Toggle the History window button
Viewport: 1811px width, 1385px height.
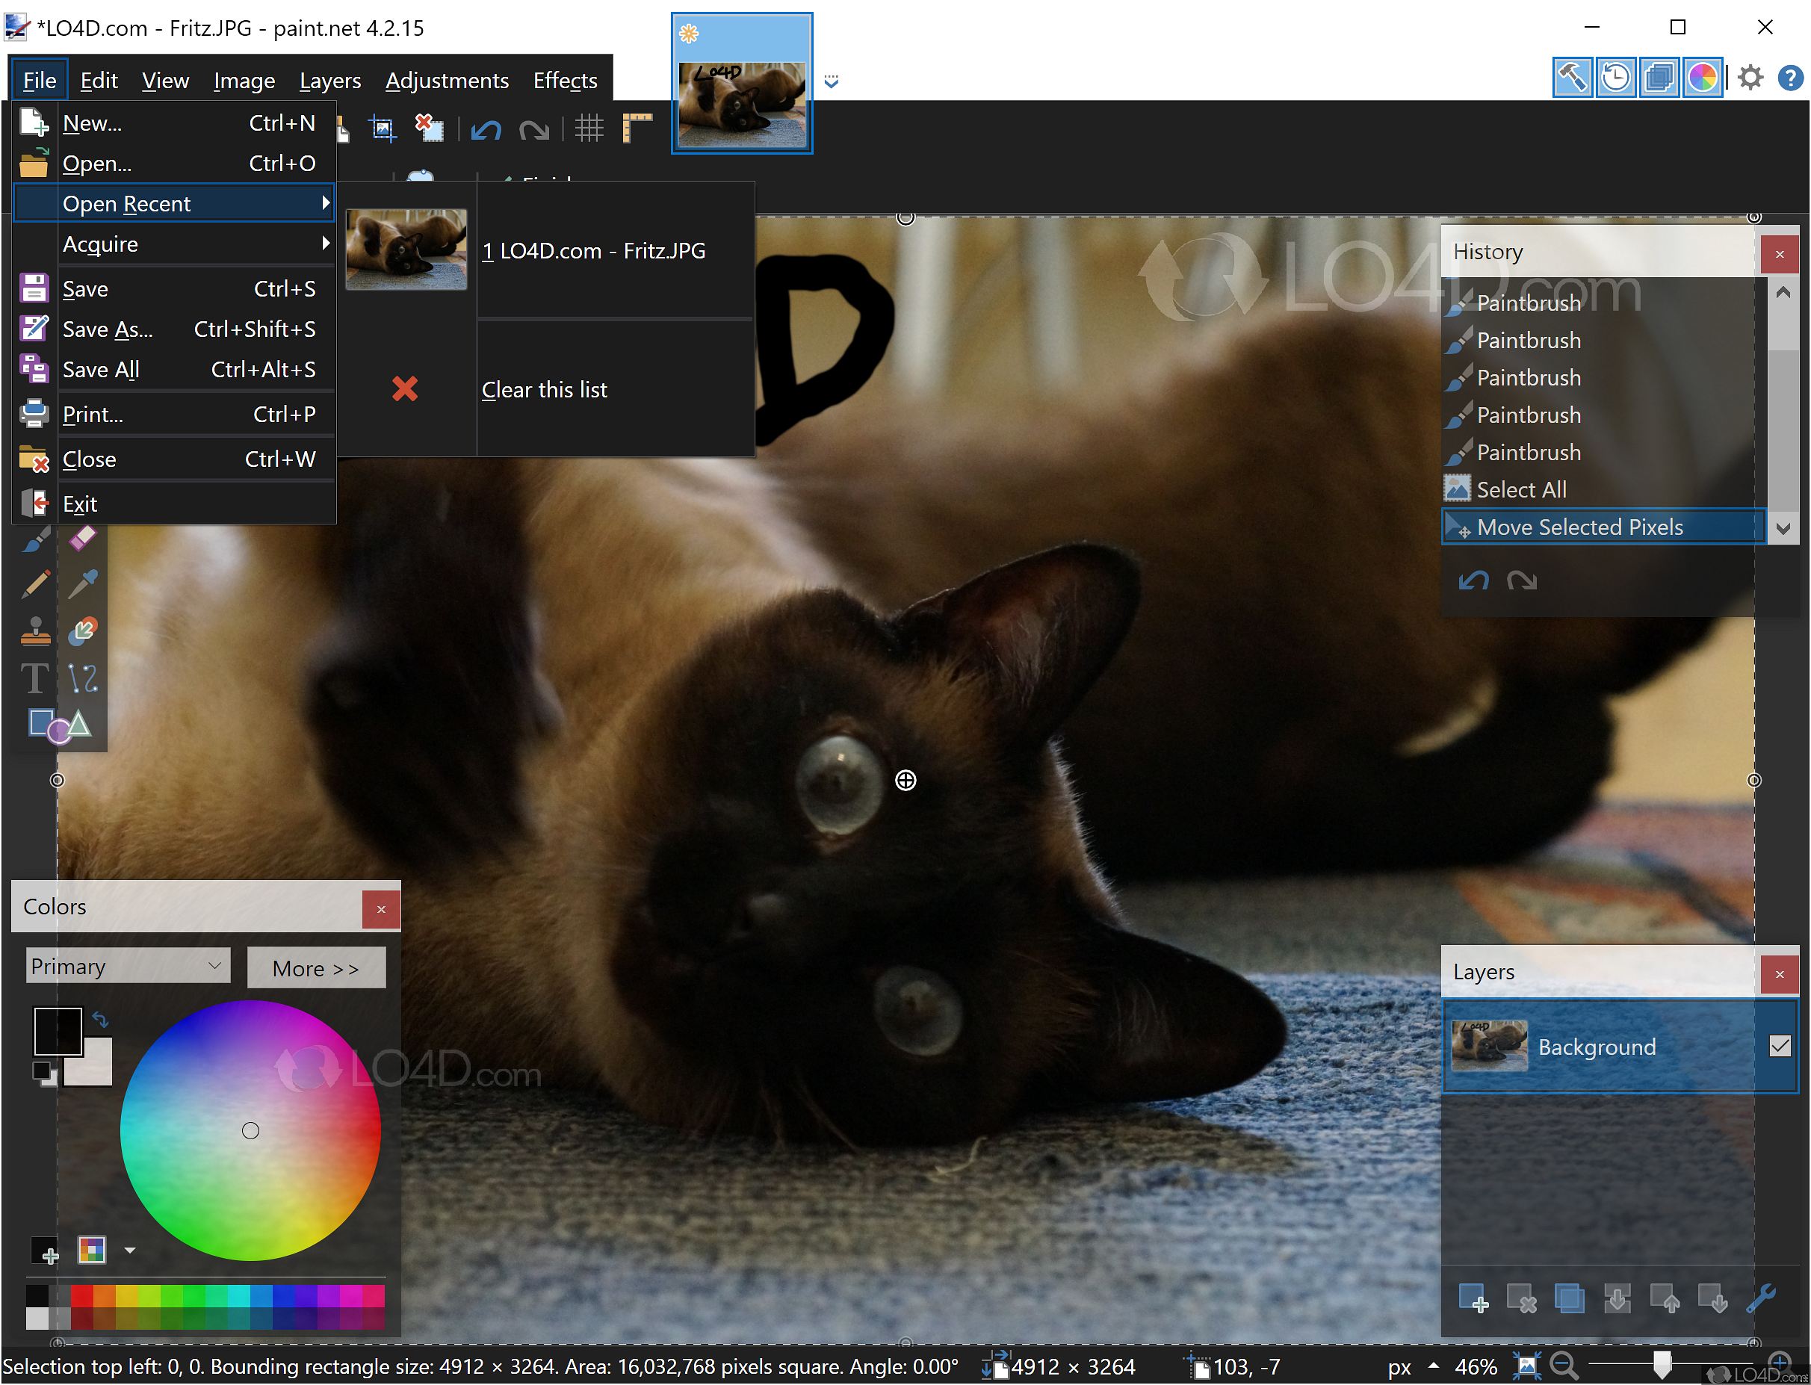[1616, 78]
